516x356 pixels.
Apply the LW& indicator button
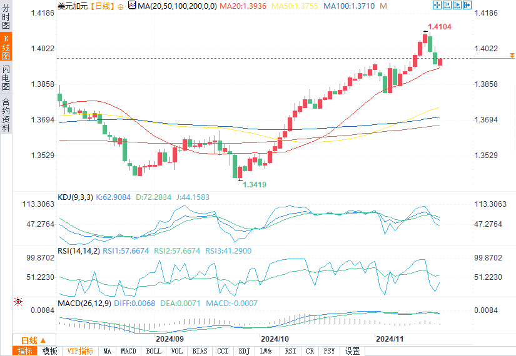(266, 351)
